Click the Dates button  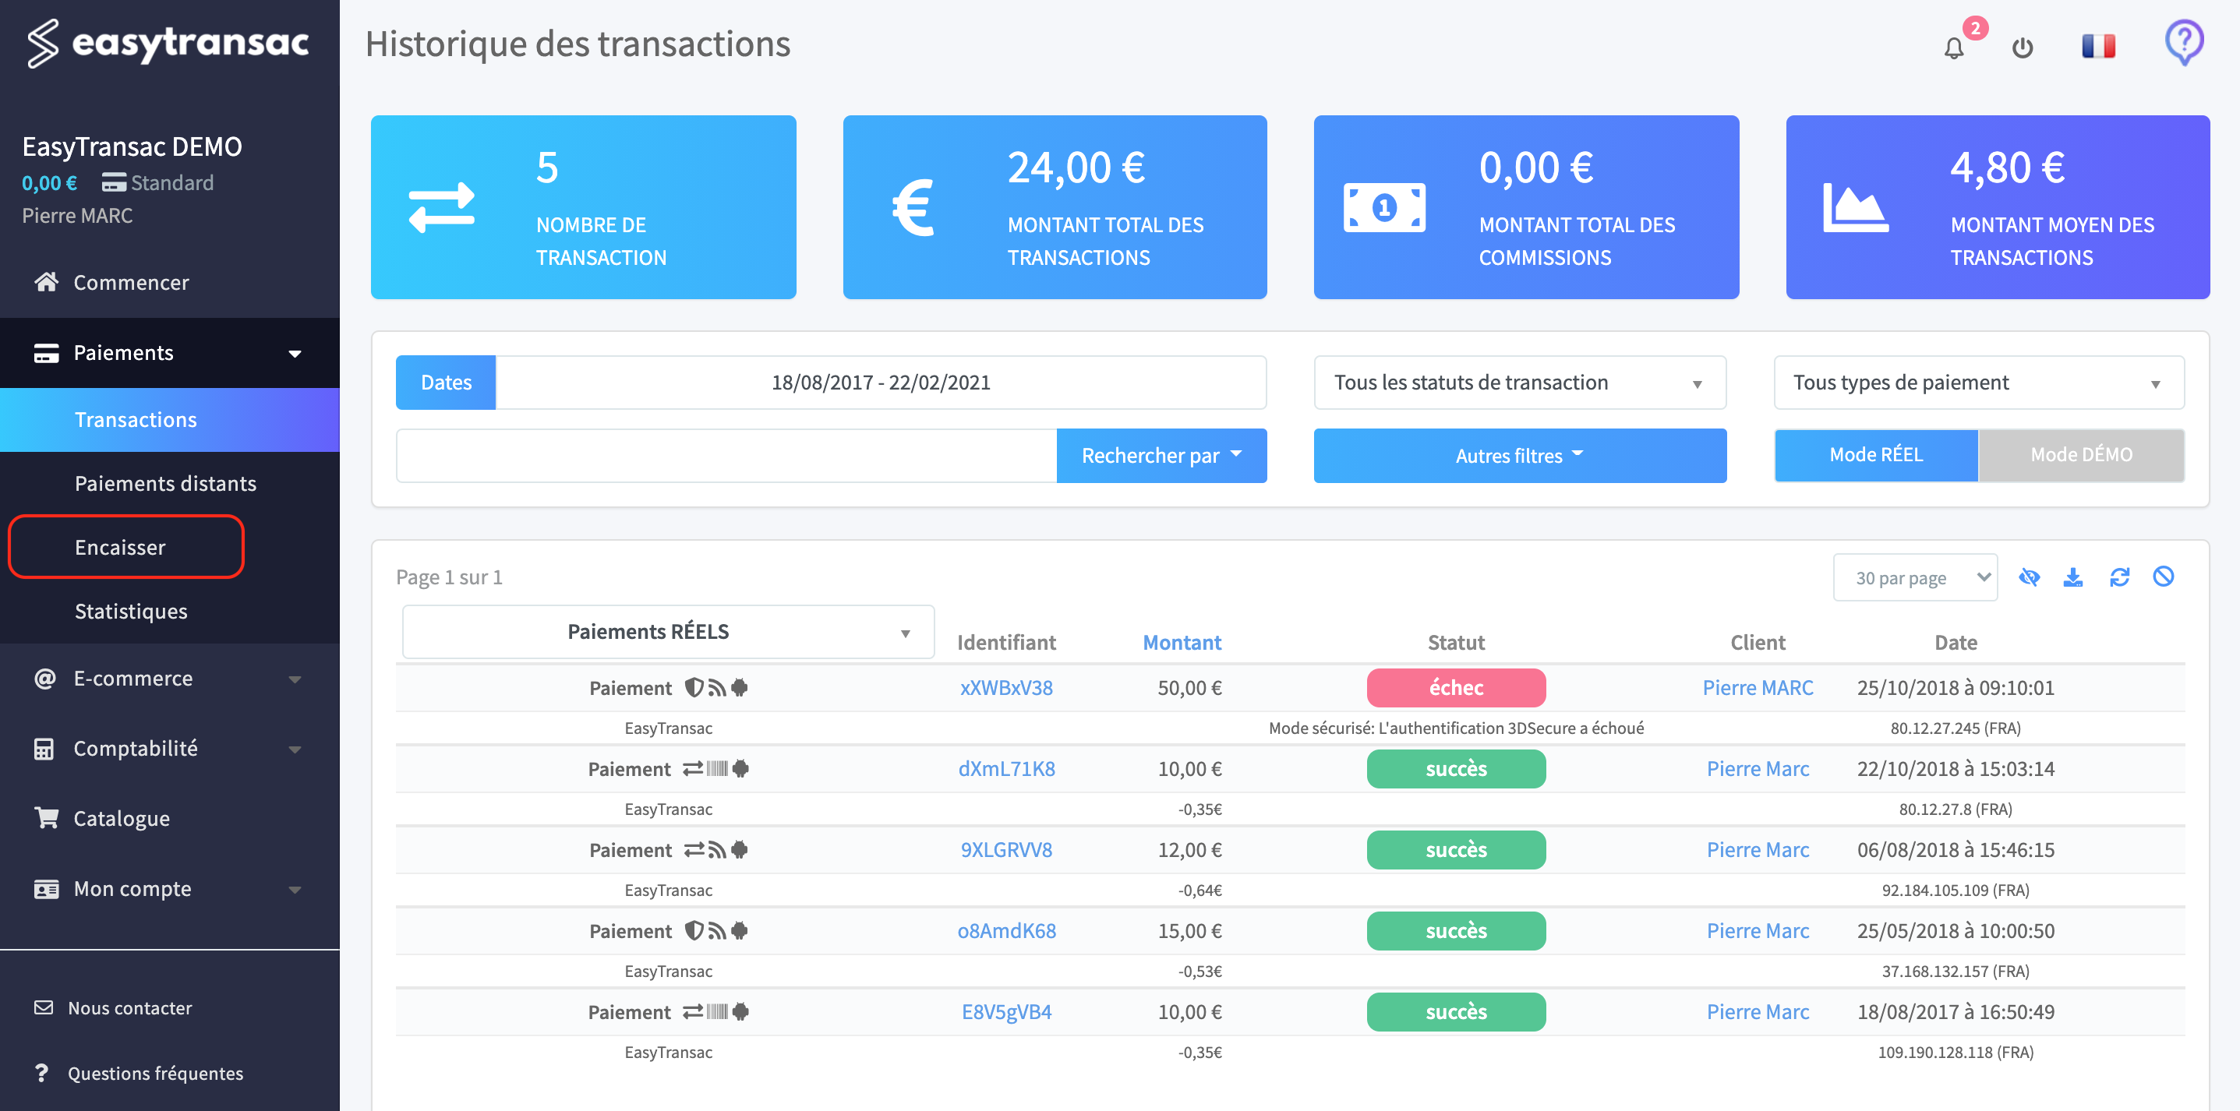[x=445, y=383]
